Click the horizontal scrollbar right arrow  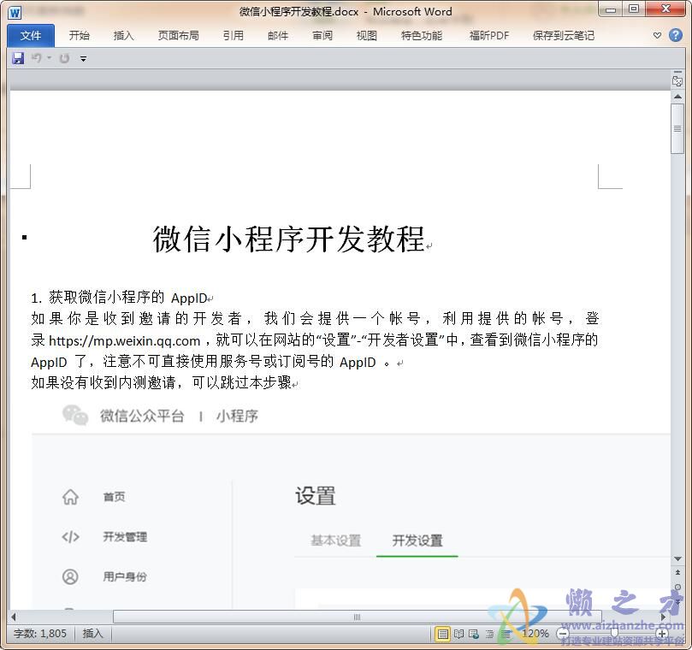pos(663,617)
